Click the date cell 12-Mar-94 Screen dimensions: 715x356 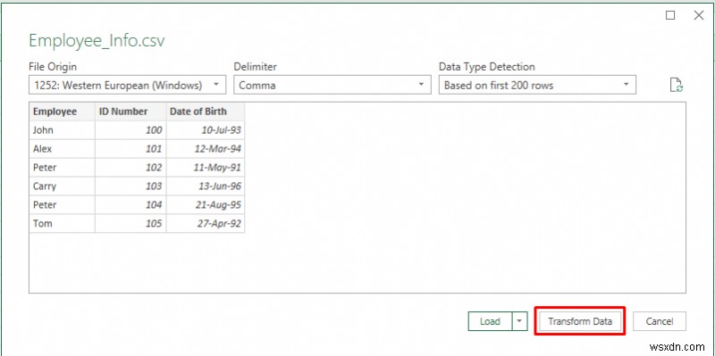206,149
